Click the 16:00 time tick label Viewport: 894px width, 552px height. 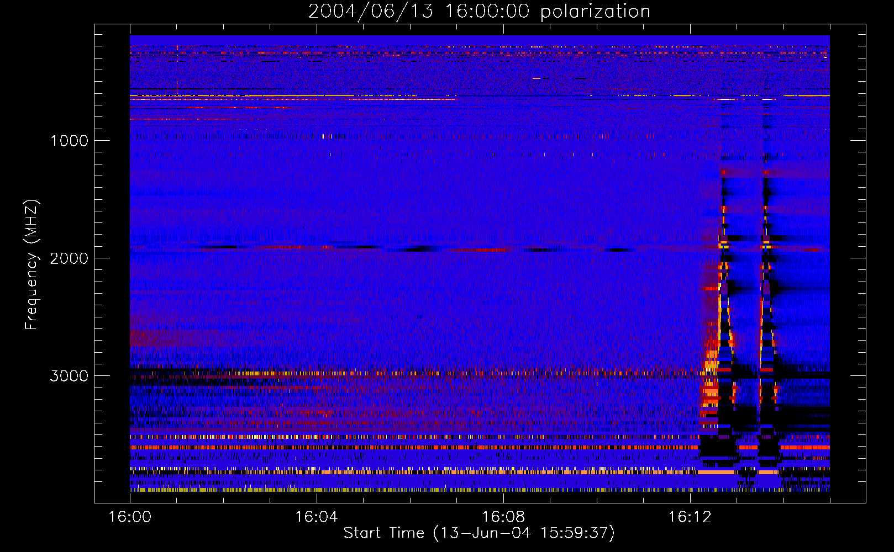click(x=130, y=517)
